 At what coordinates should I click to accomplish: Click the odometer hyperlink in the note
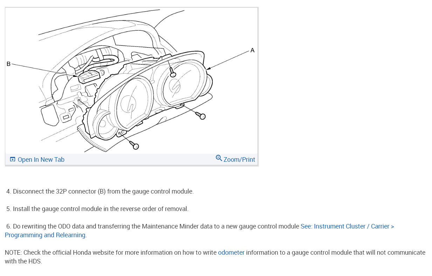click(231, 253)
